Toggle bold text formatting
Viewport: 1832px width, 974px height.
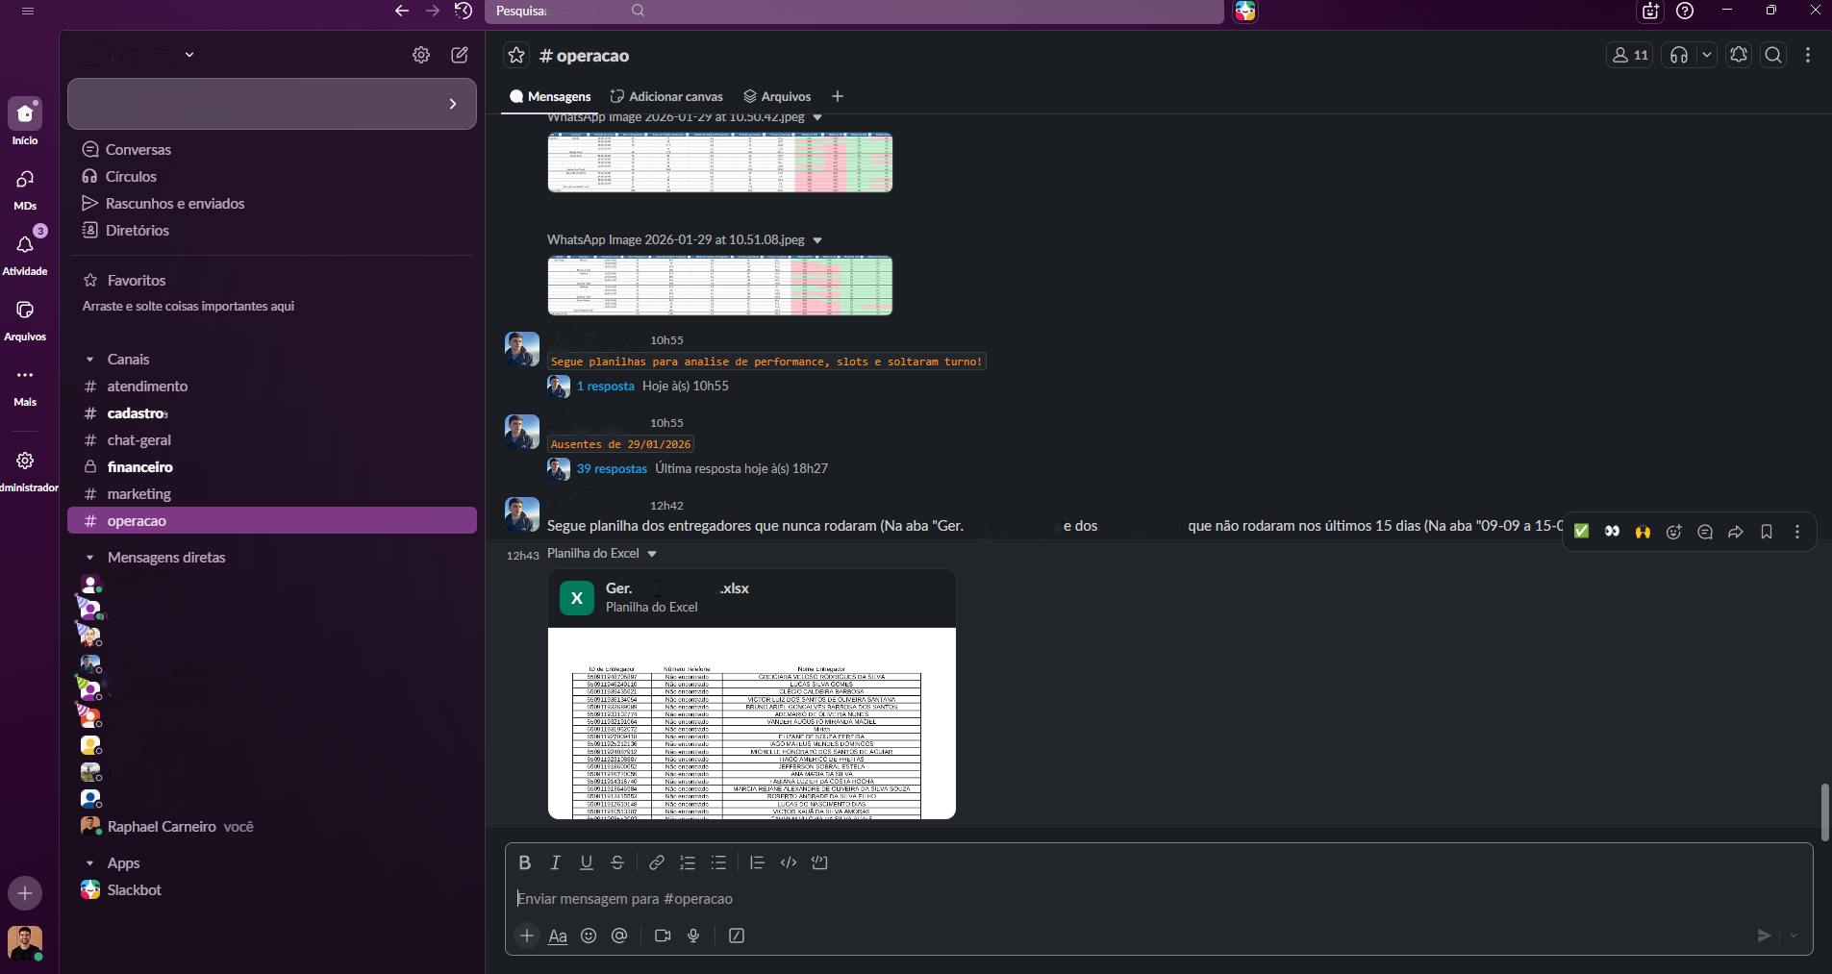(524, 862)
